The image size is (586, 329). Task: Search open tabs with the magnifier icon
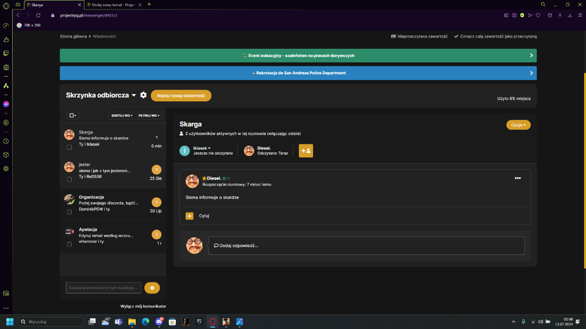543,5
